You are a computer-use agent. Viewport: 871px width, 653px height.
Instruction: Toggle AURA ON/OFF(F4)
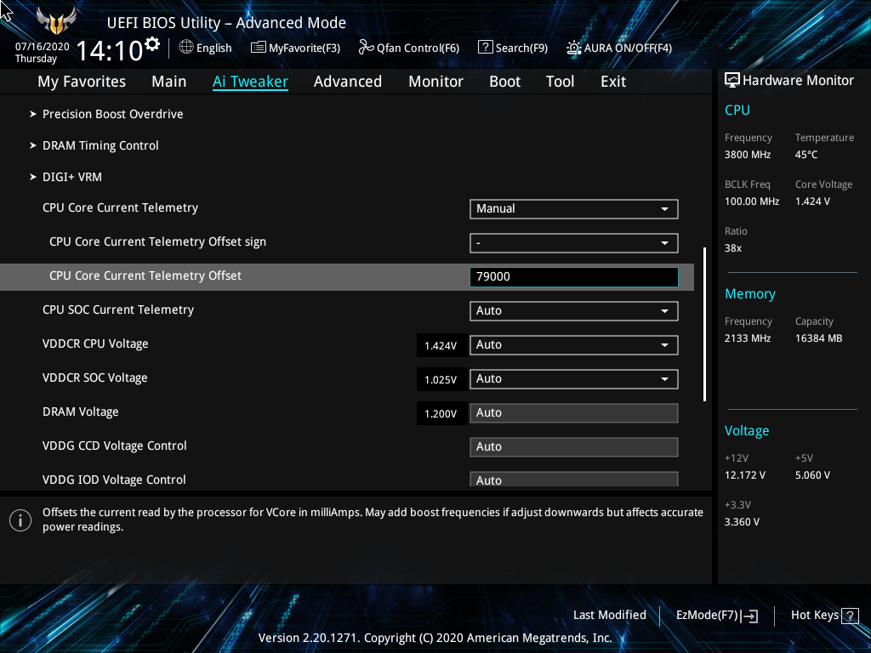click(x=619, y=48)
